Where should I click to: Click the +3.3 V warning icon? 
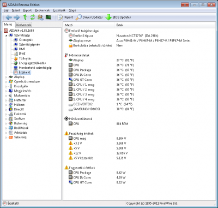point(71,143)
